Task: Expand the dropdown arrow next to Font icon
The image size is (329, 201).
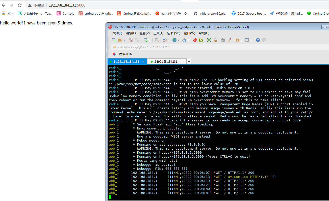Action: click(188, 40)
